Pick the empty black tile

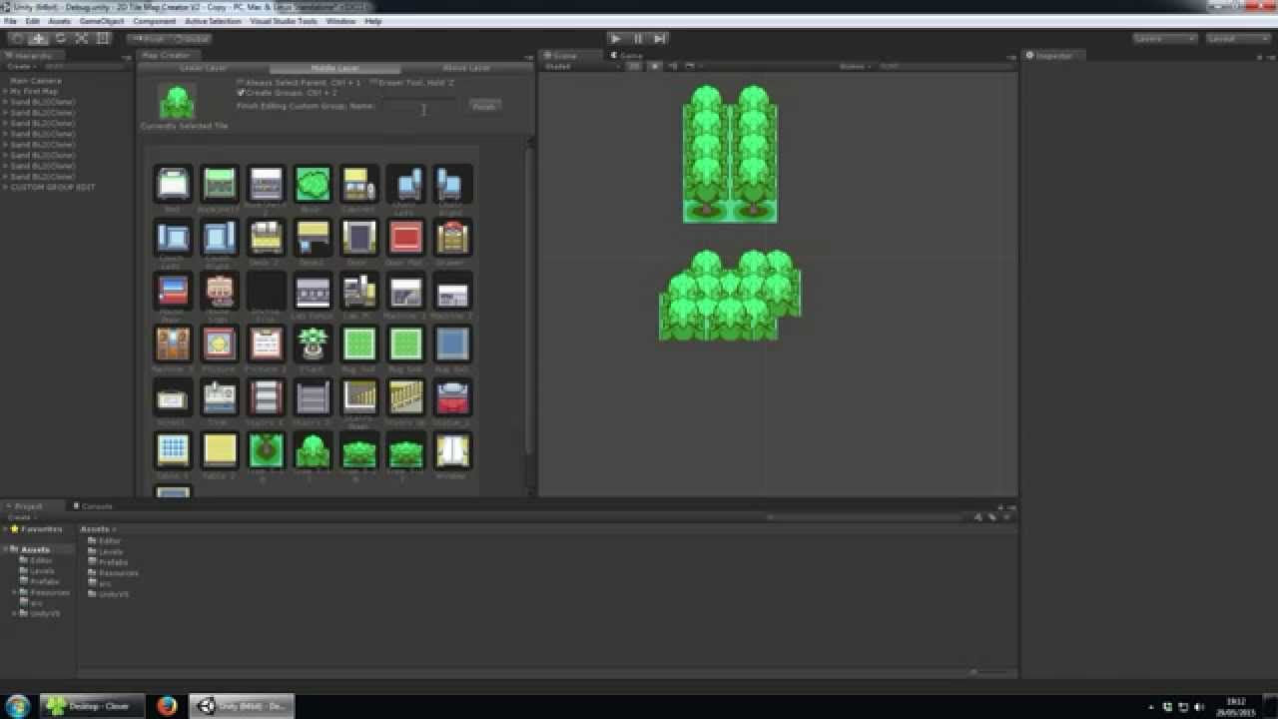tap(266, 291)
